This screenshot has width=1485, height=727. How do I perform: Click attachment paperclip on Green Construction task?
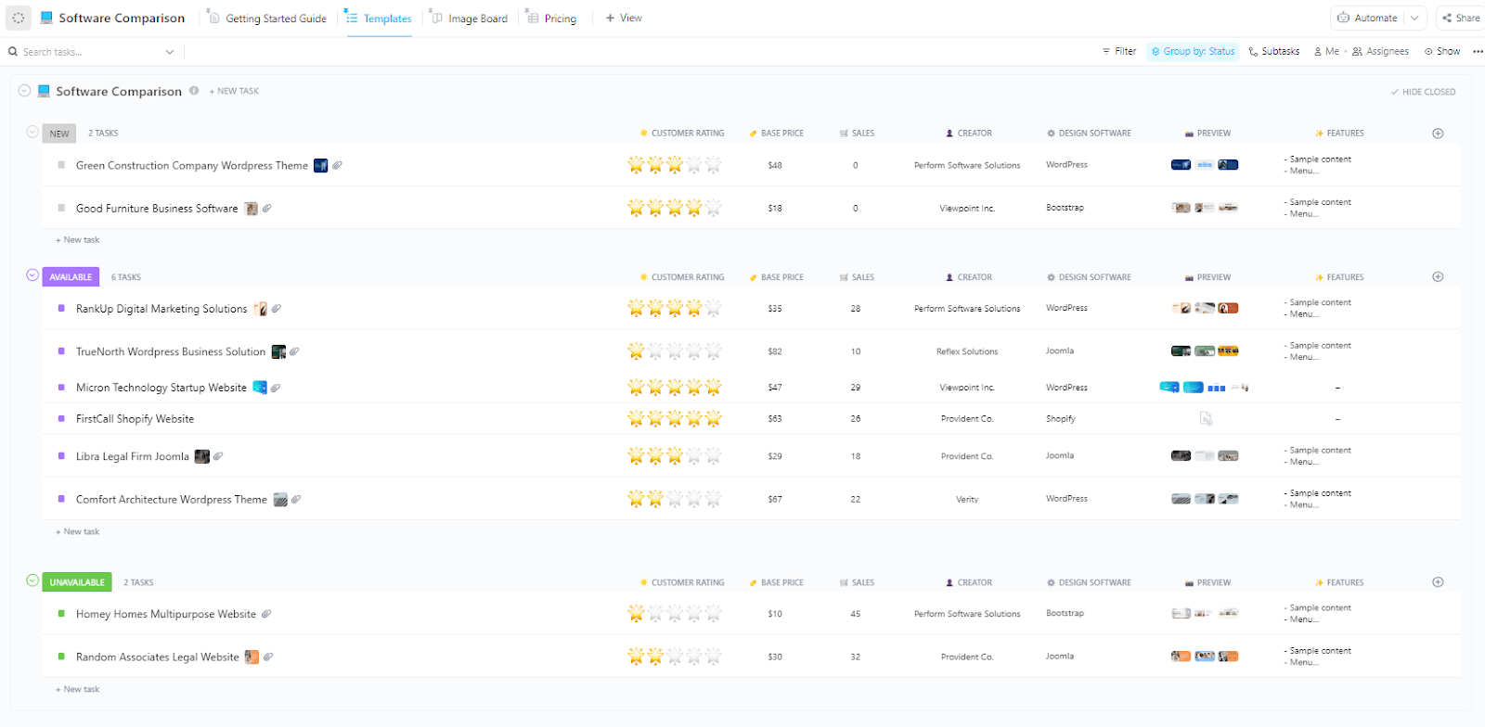pos(338,166)
